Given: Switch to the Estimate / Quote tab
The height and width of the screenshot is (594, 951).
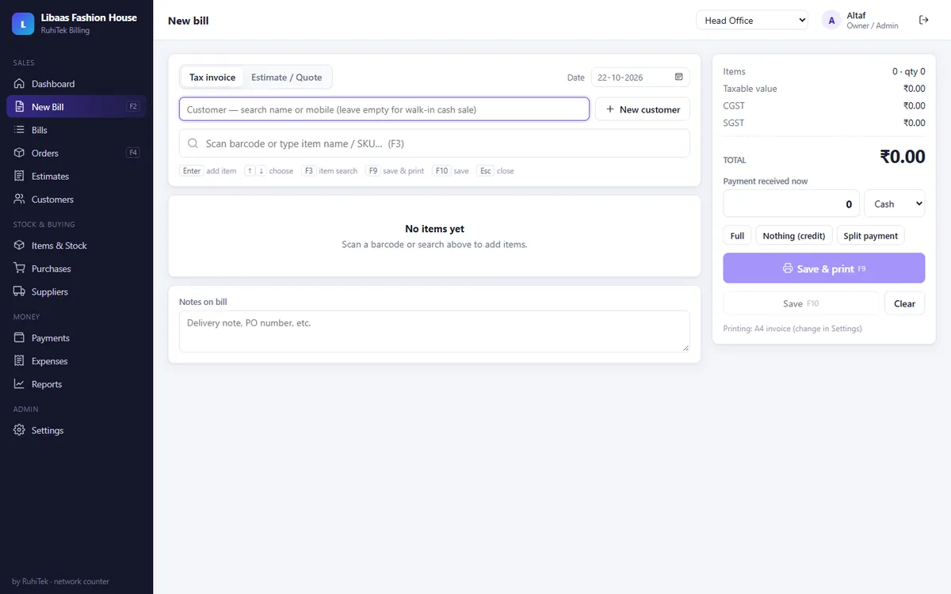Looking at the screenshot, I should click(x=287, y=77).
